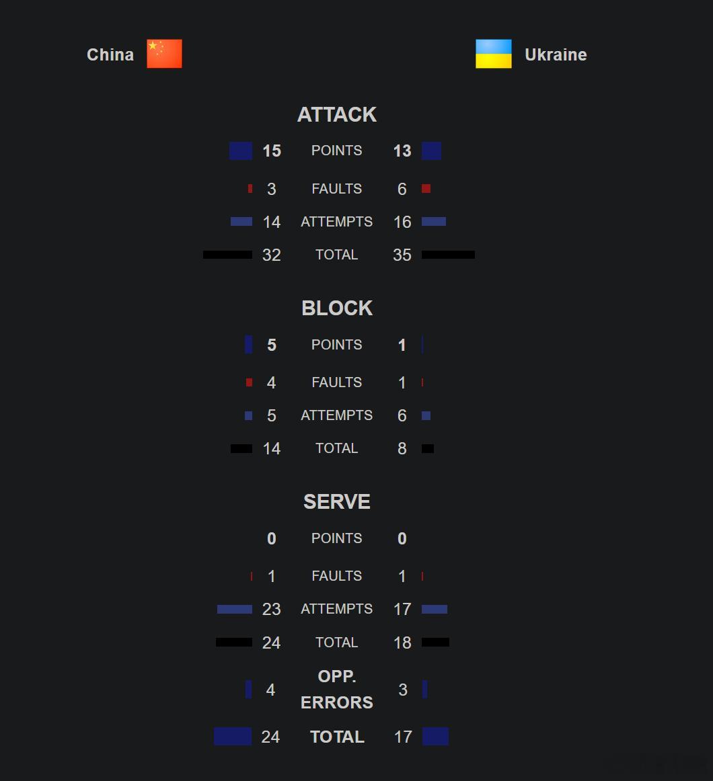
Task: Select the China team name
Action: (110, 54)
